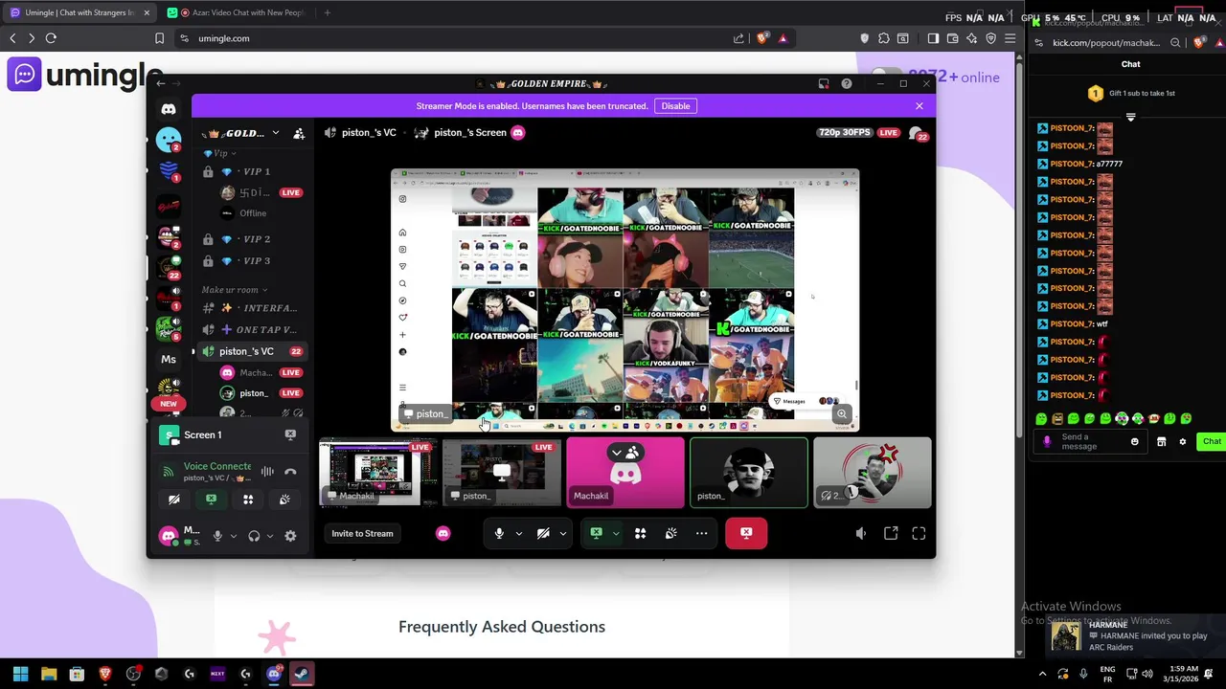
Task: Toggle participants visibility on Machakil tile
Action: pyautogui.click(x=624, y=453)
